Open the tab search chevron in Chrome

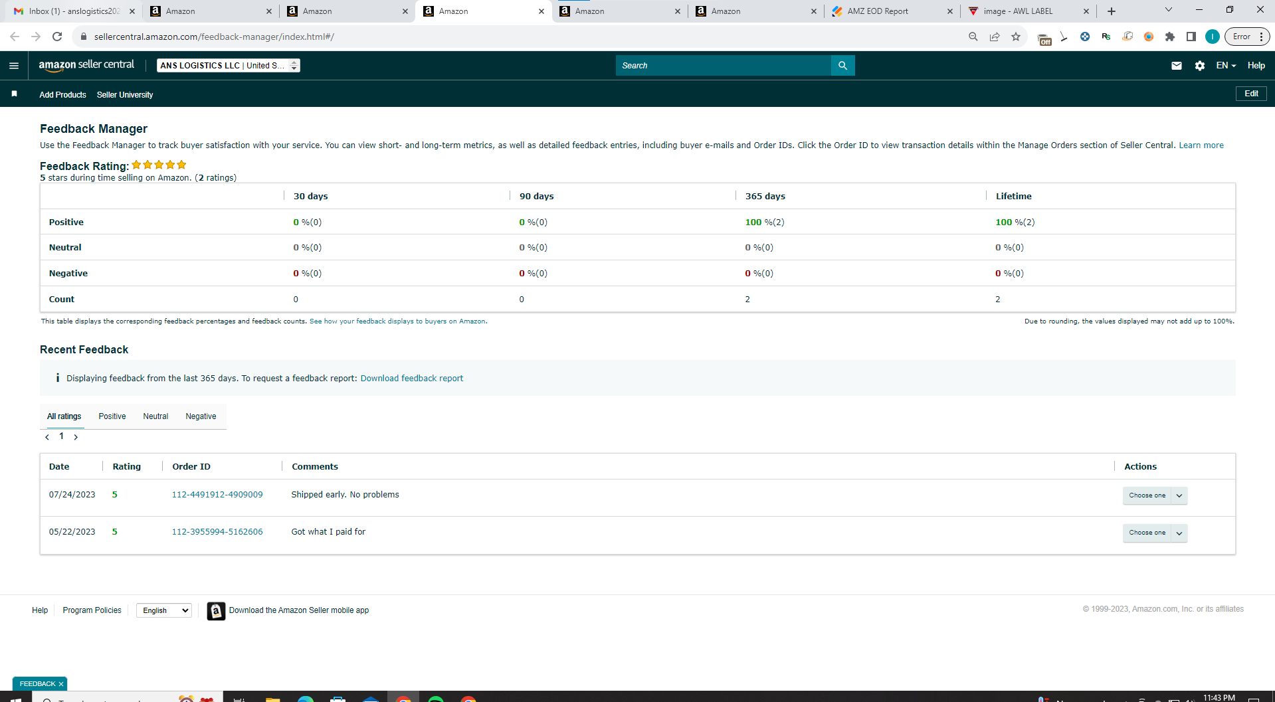point(1169,10)
